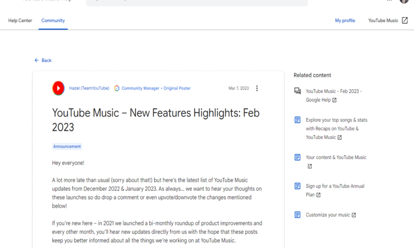The width and height of the screenshot is (414, 248).
Task: Click article icon beside Explore your top songs & stats
Action: (x=298, y=120)
